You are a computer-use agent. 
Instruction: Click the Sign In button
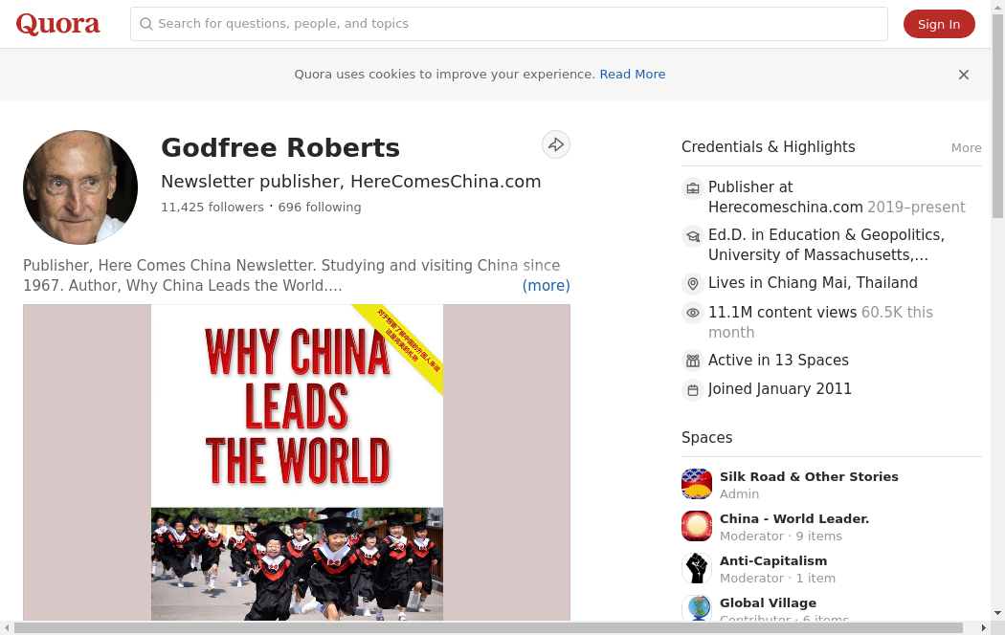(938, 25)
